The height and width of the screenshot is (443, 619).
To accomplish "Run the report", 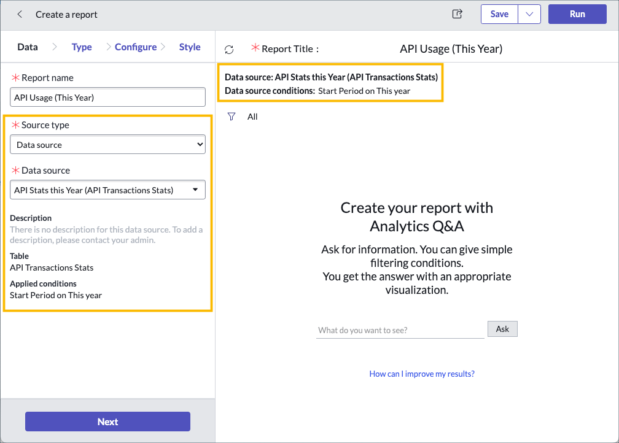I will pyautogui.click(x=577, y=14).
